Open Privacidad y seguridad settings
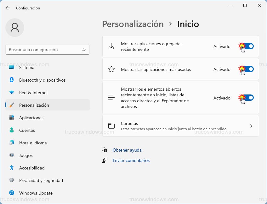The width and height of the screenshot is (267, 204). [x=12, y=180]
